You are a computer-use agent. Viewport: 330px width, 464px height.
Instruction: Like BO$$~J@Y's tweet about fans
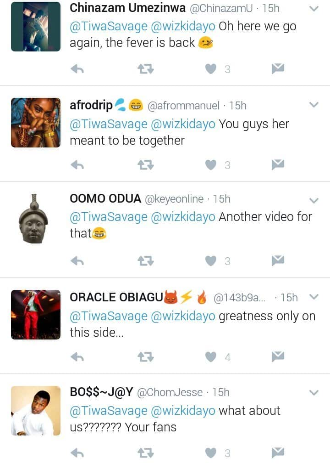pyautogui.click(x=210, y=453)
